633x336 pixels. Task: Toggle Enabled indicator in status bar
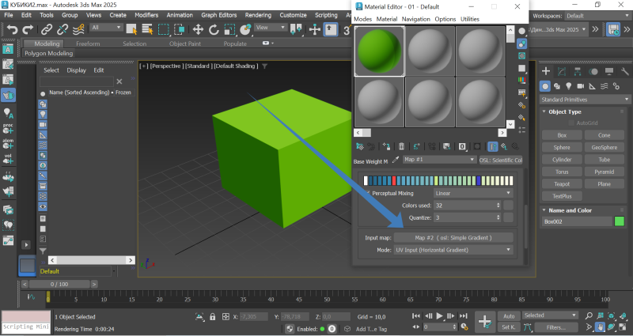(x=322, y=329)
